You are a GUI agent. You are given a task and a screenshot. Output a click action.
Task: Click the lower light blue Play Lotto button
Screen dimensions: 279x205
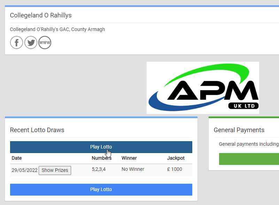[101, 190]
